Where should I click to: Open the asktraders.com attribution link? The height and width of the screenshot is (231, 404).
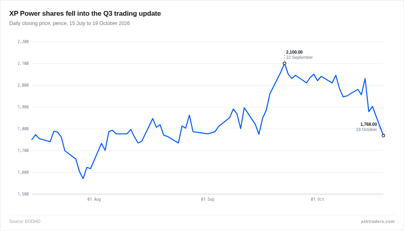pos(377,221)
